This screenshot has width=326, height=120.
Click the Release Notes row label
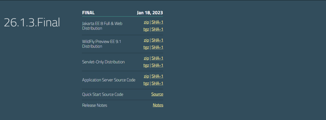(x=95, y=105)
